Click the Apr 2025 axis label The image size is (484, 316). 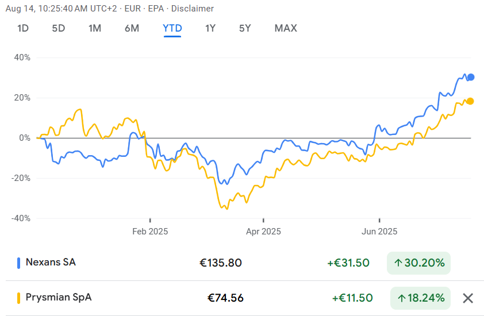[263, 232]
